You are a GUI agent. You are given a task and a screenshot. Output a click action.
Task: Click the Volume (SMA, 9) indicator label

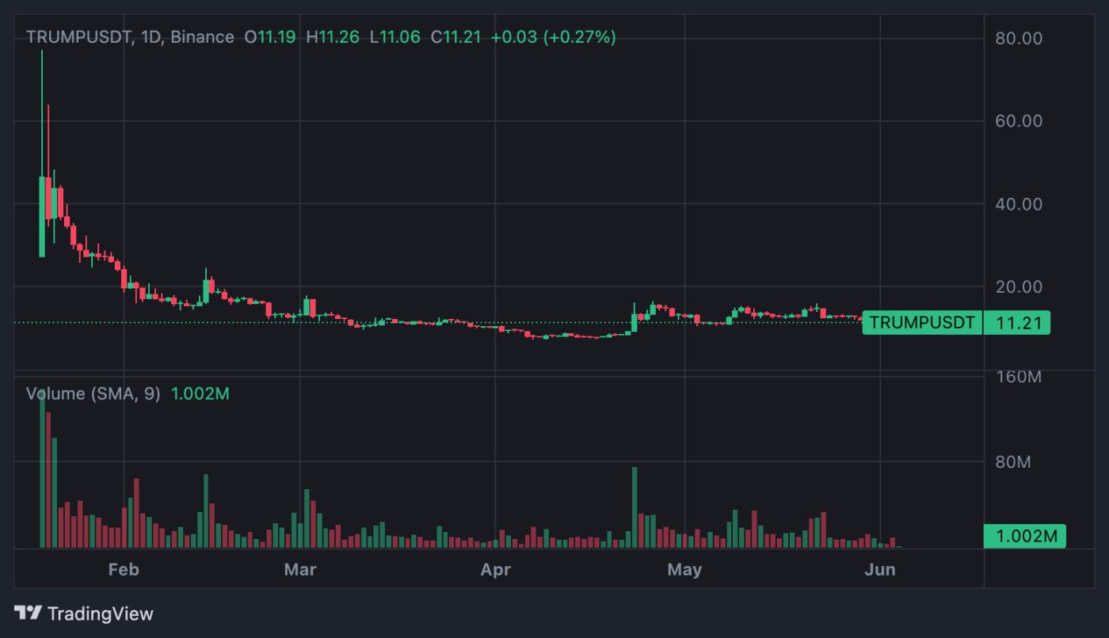pos(93,393)
